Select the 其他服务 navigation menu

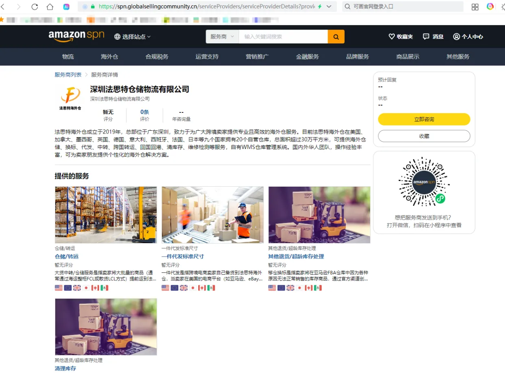(x=458, y=57)
